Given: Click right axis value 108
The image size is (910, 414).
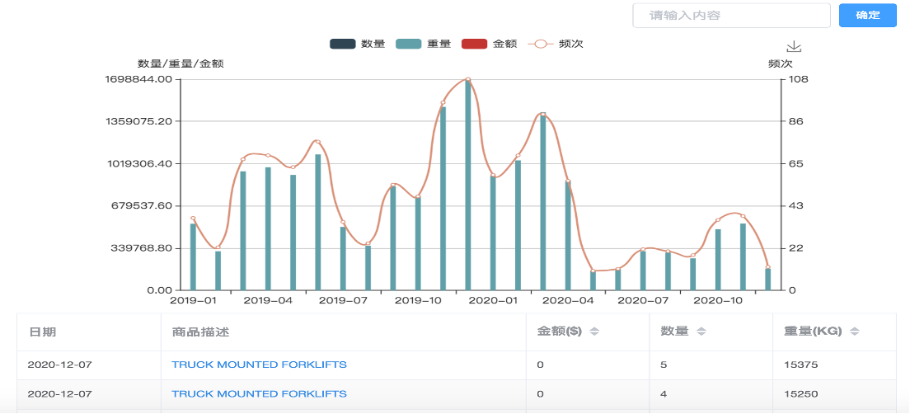Looking at the screenshot, I should (798, 79).
